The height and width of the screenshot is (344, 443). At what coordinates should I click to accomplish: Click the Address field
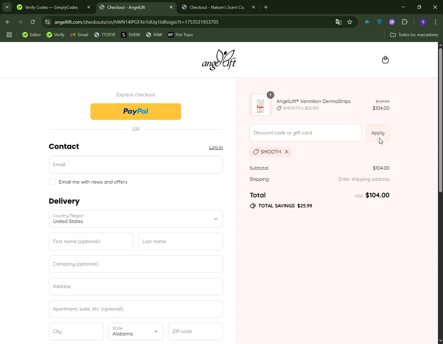tap(136, 286)
